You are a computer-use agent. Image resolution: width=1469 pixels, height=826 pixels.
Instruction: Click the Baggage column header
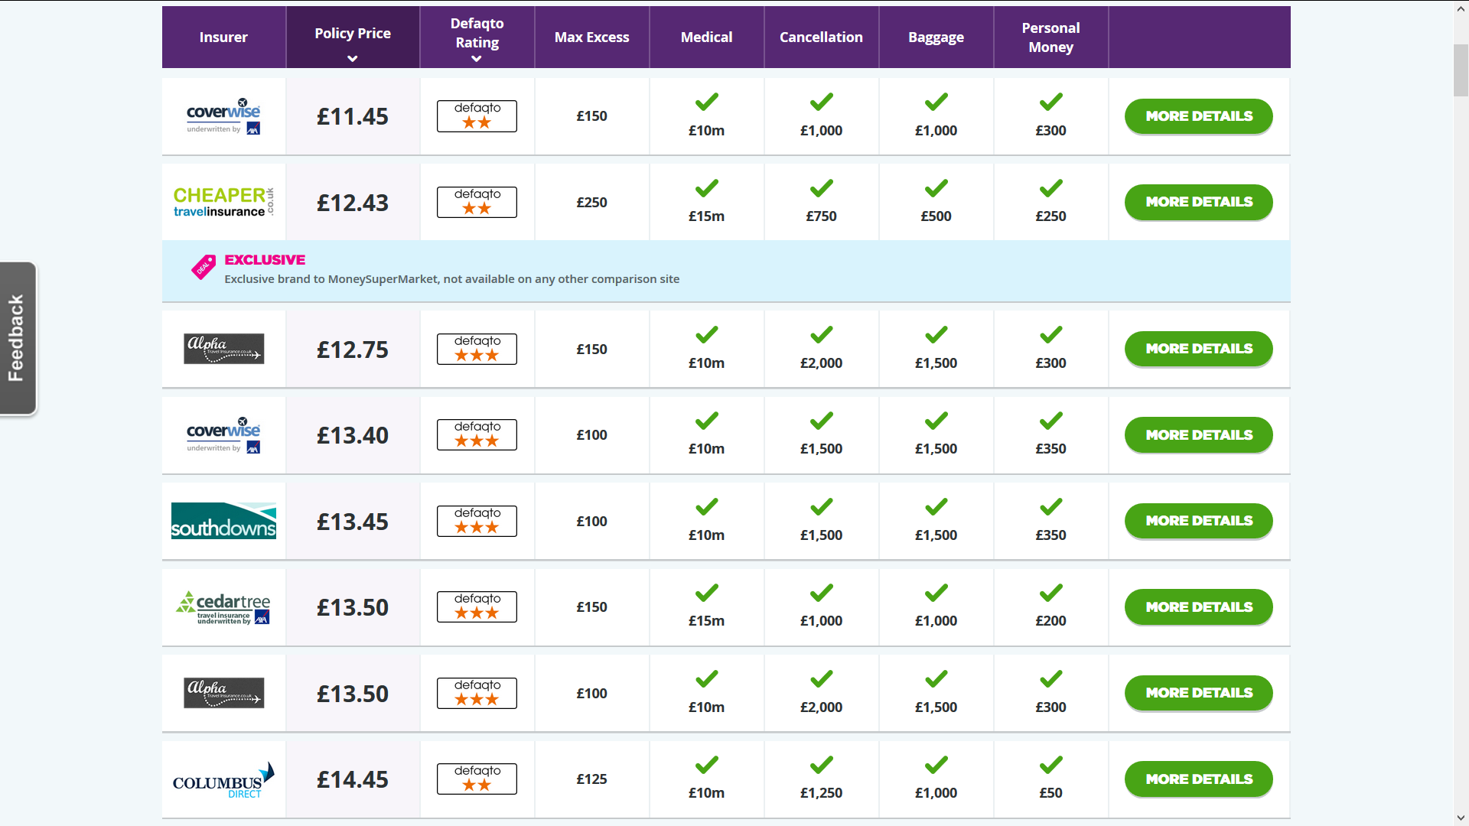coord(936,37)
